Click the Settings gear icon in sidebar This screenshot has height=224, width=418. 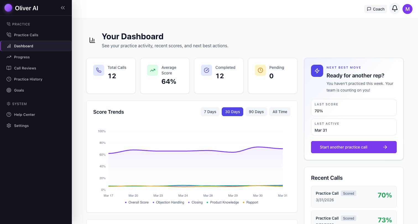[9, 126]
